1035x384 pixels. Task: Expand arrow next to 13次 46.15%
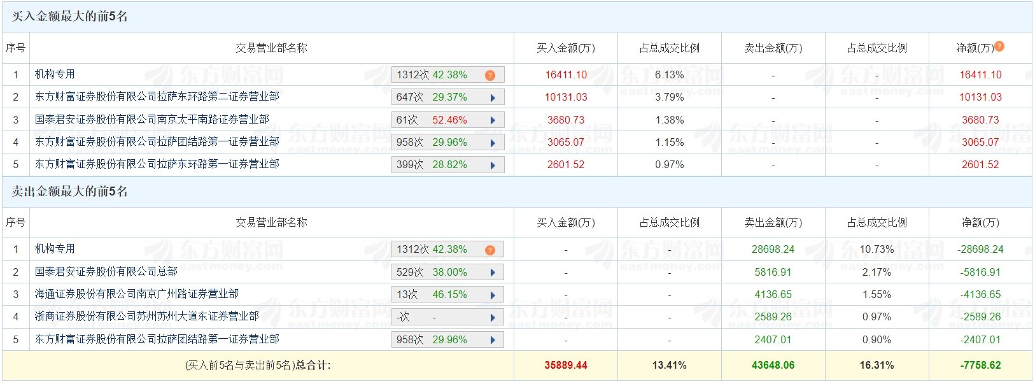coord(493,295)
